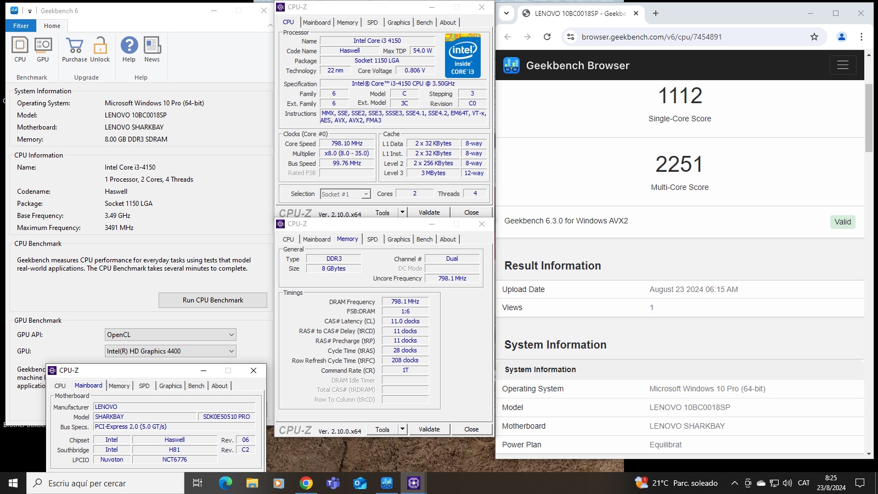The image size is (878, 494).
Task: Click the Intel Core i3 logo in CPU-Z
Action: pos(463,55)
